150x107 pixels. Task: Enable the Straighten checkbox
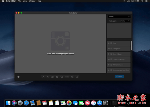click(x=111, y=49)
